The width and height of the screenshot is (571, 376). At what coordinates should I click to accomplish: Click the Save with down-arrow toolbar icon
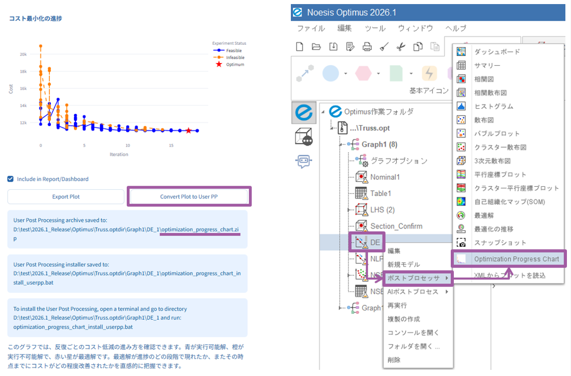click(333, 46)
